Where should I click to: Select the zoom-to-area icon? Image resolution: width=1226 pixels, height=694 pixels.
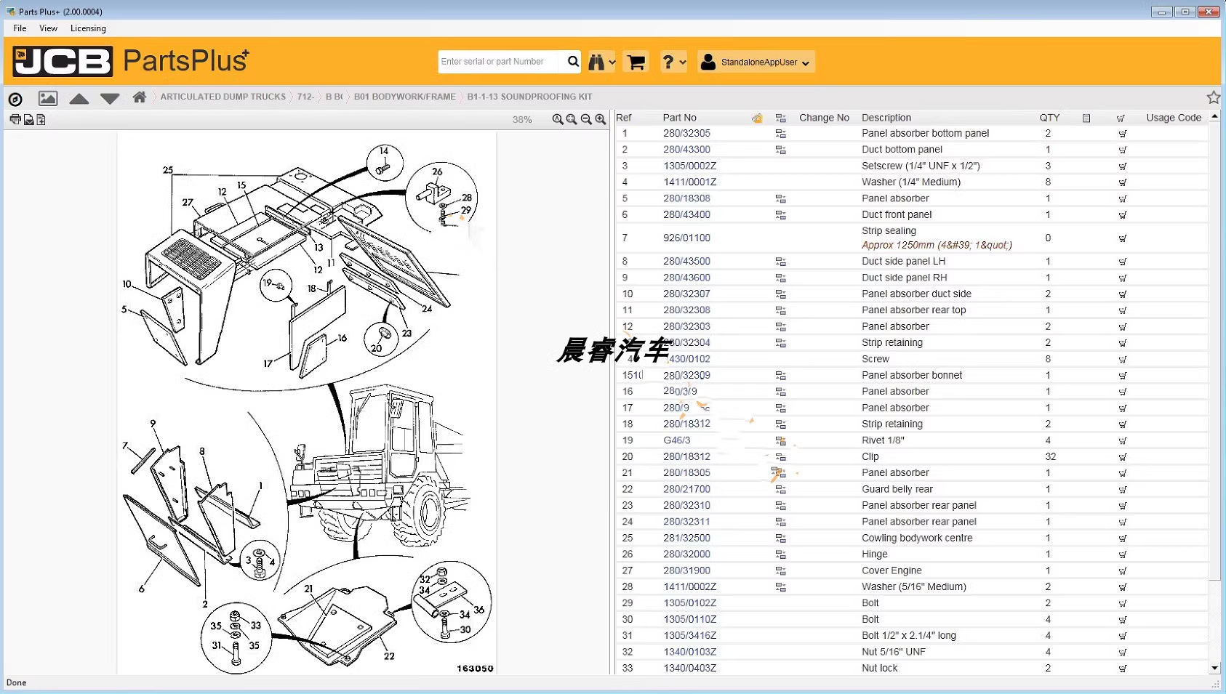click(572, 119)
